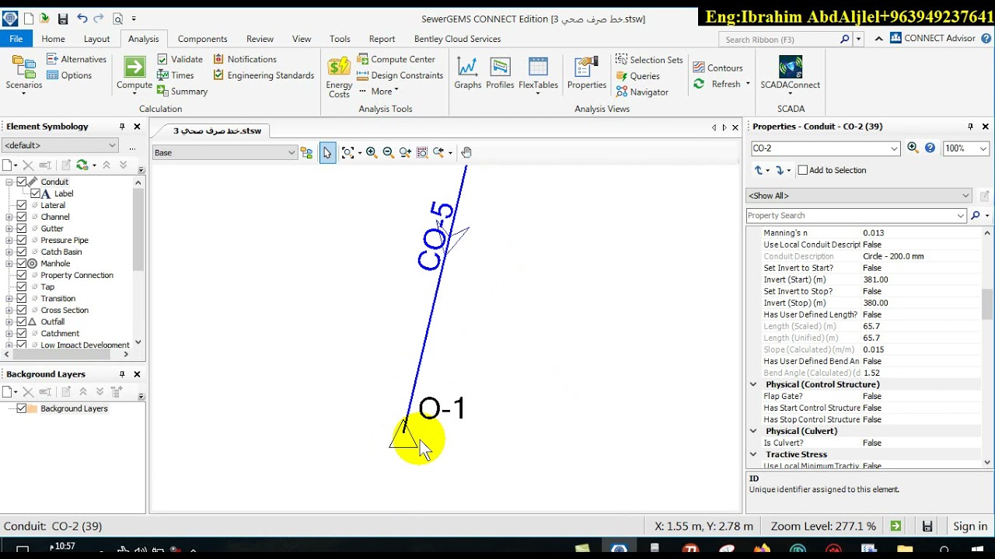This screenshot has width=995, height=559.
Task: Open Notifications window
Action: [245, 59]
